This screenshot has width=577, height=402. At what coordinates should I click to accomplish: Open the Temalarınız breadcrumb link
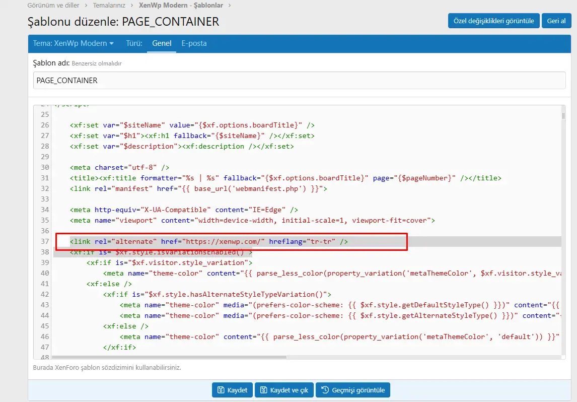point(109,5)
